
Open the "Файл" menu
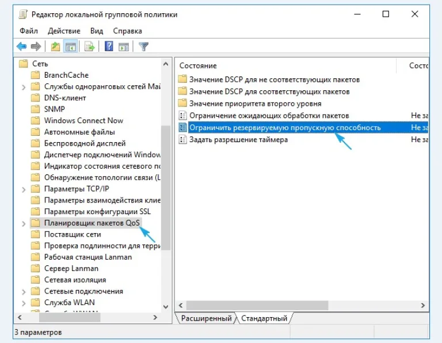click(28, 31)
